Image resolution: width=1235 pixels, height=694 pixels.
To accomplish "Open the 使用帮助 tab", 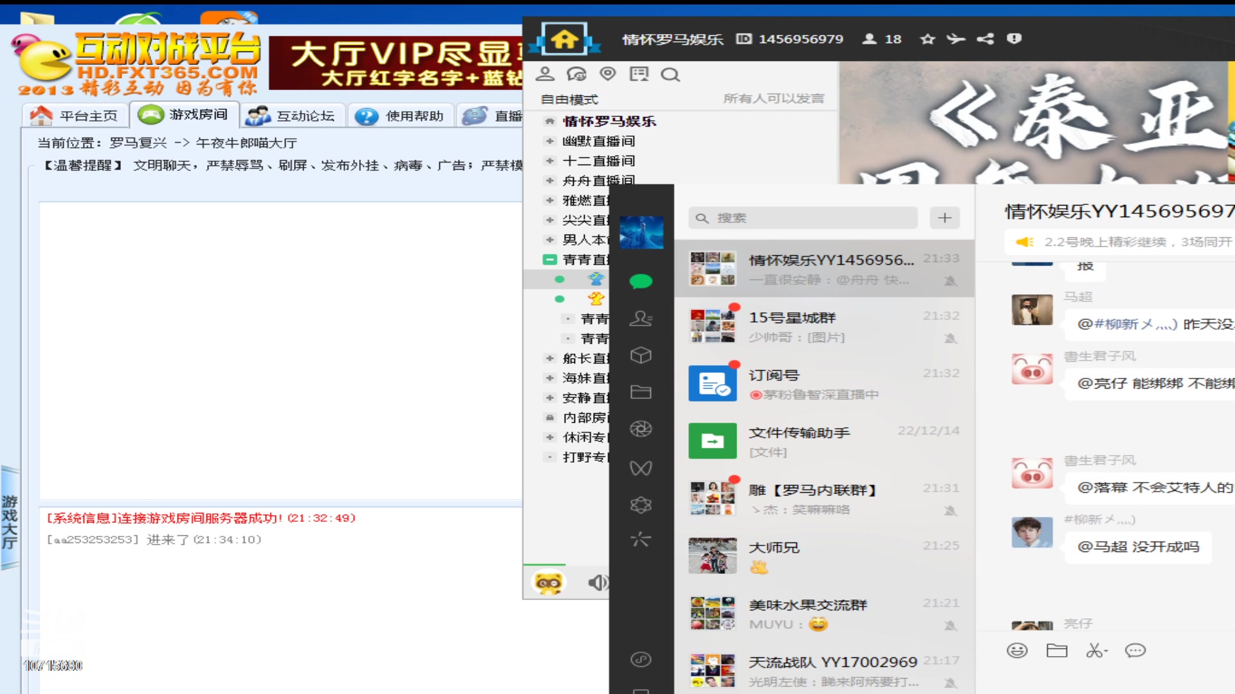I will click(400, 115).
